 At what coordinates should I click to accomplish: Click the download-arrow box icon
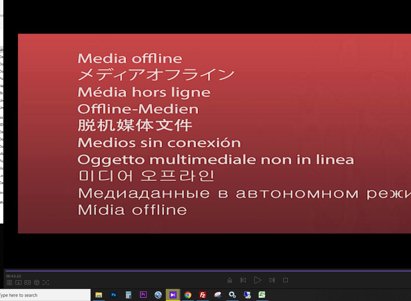click(x=18, y=283)
